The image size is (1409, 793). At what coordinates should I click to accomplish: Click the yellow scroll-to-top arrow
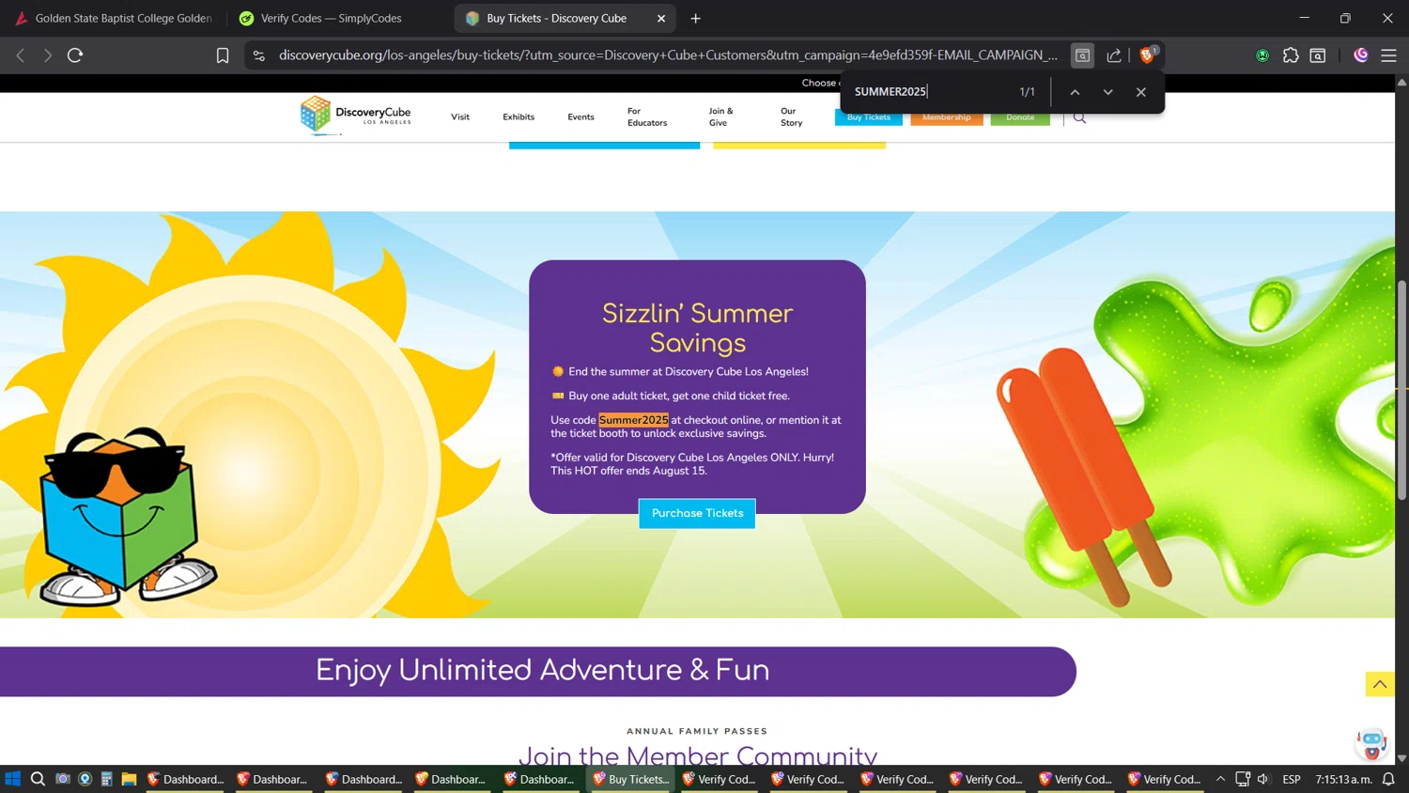pyautogui.click(x=1380, y=684)
